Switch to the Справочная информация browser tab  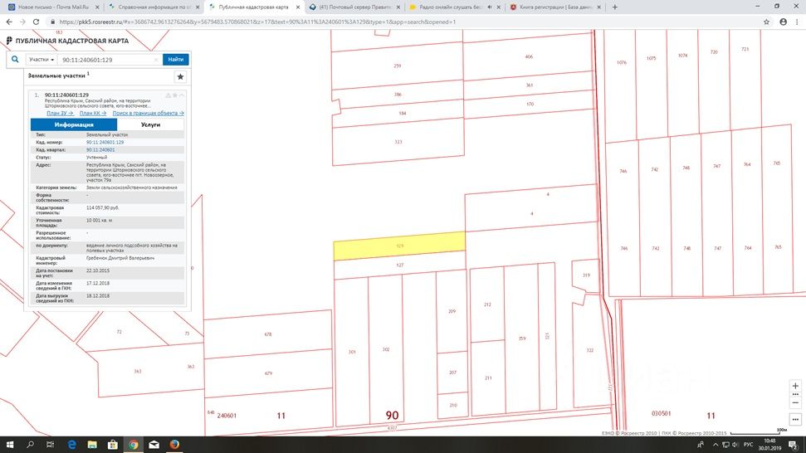coord(154,7)
